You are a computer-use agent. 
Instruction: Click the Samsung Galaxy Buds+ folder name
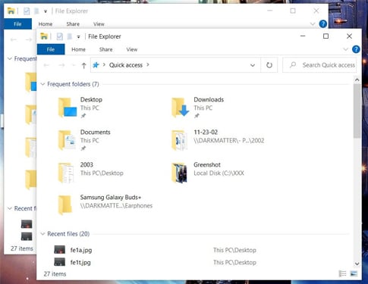(111, 197)
